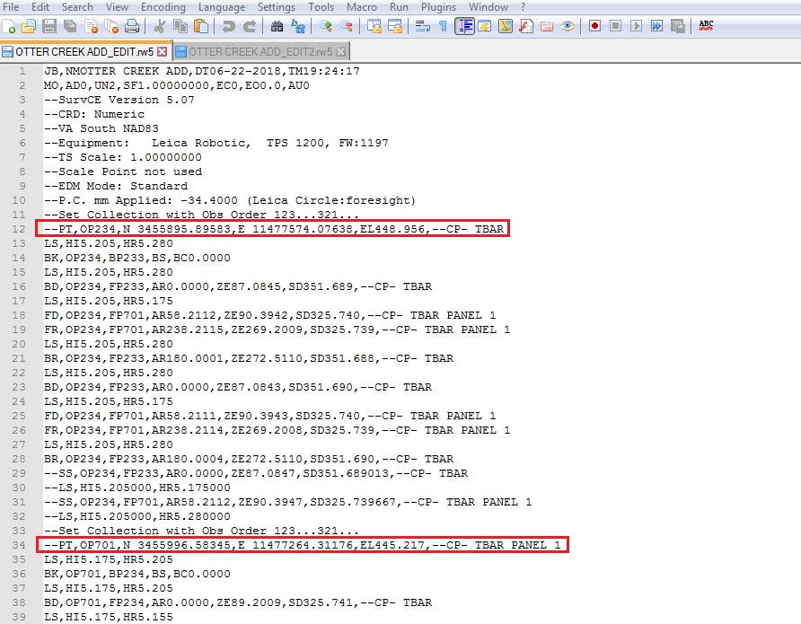The height and width of the screenshot is (624, 801).
Task: Click the Undo arrow icon
Action: pyautogui.click(x=228, y=26)
